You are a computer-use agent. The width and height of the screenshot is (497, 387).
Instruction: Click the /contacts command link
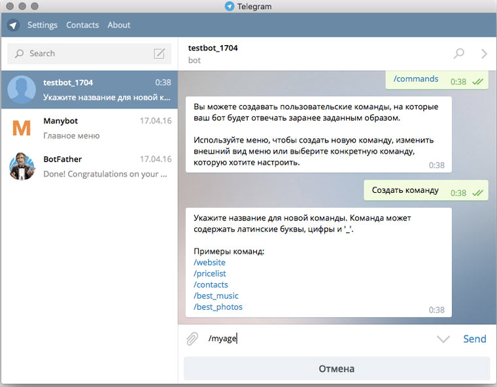click(211, 284)
